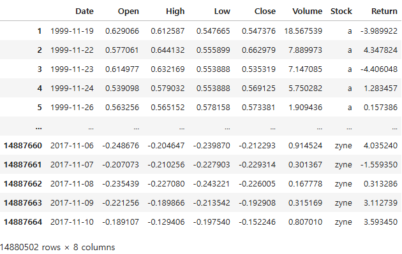Select row index 14887661
Viewport: 402px width, 254px height.
click(23, 165)
